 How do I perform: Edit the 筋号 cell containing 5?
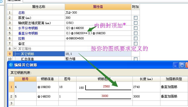pyautogui.click(x=25, y=96)
